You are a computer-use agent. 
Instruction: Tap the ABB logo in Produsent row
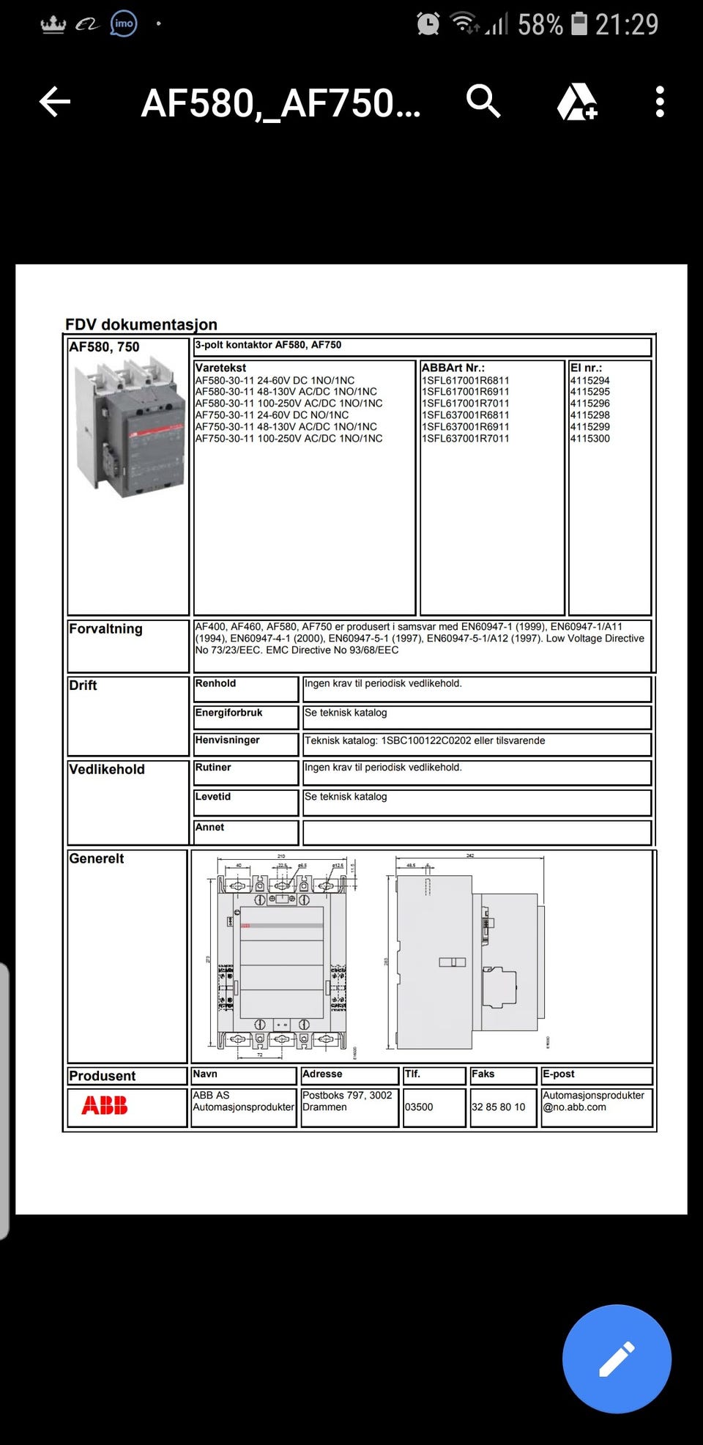coord(105,1105)
